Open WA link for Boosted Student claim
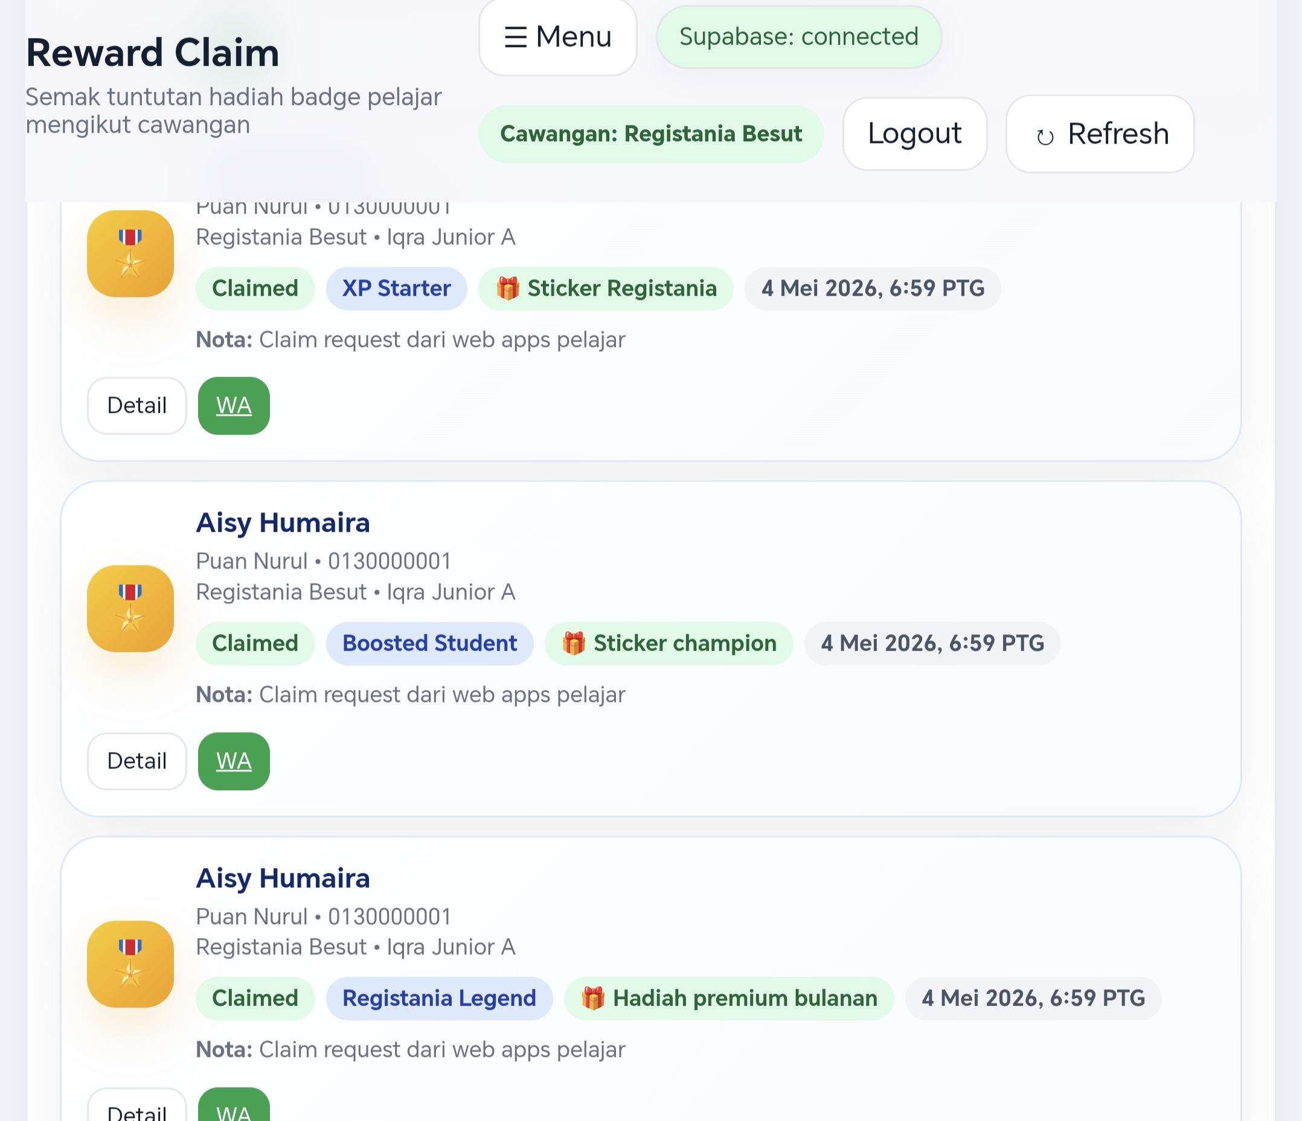The image size is (1302, 1121). (x=234, y=761)
